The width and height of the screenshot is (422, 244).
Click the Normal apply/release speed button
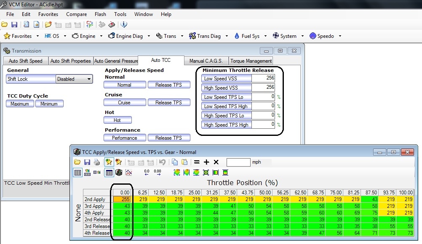pyautogui.click(x=125, y=85)
